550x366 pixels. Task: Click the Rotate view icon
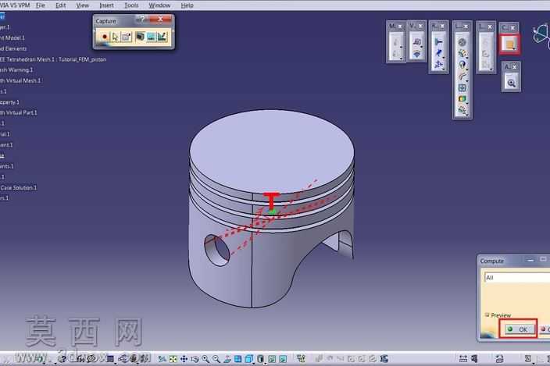coord(195,359)
